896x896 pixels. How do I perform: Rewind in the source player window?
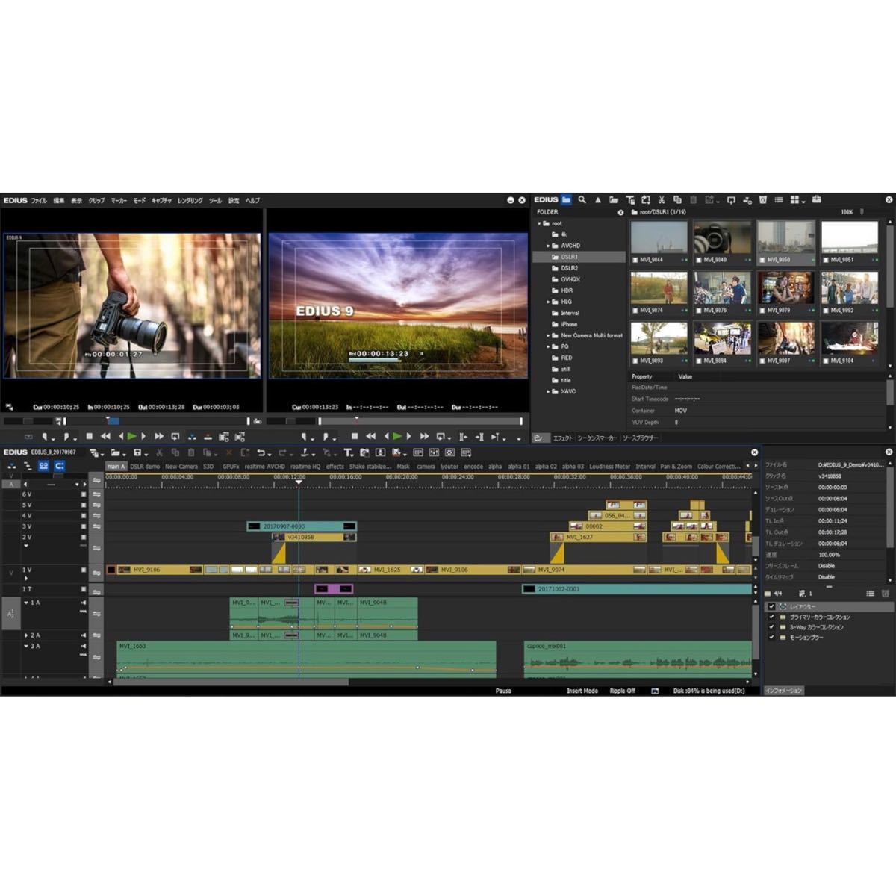(105, 436)
